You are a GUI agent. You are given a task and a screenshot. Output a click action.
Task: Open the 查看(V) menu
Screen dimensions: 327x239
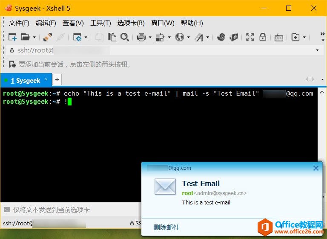pyautogui.click(x=73, y=23)
